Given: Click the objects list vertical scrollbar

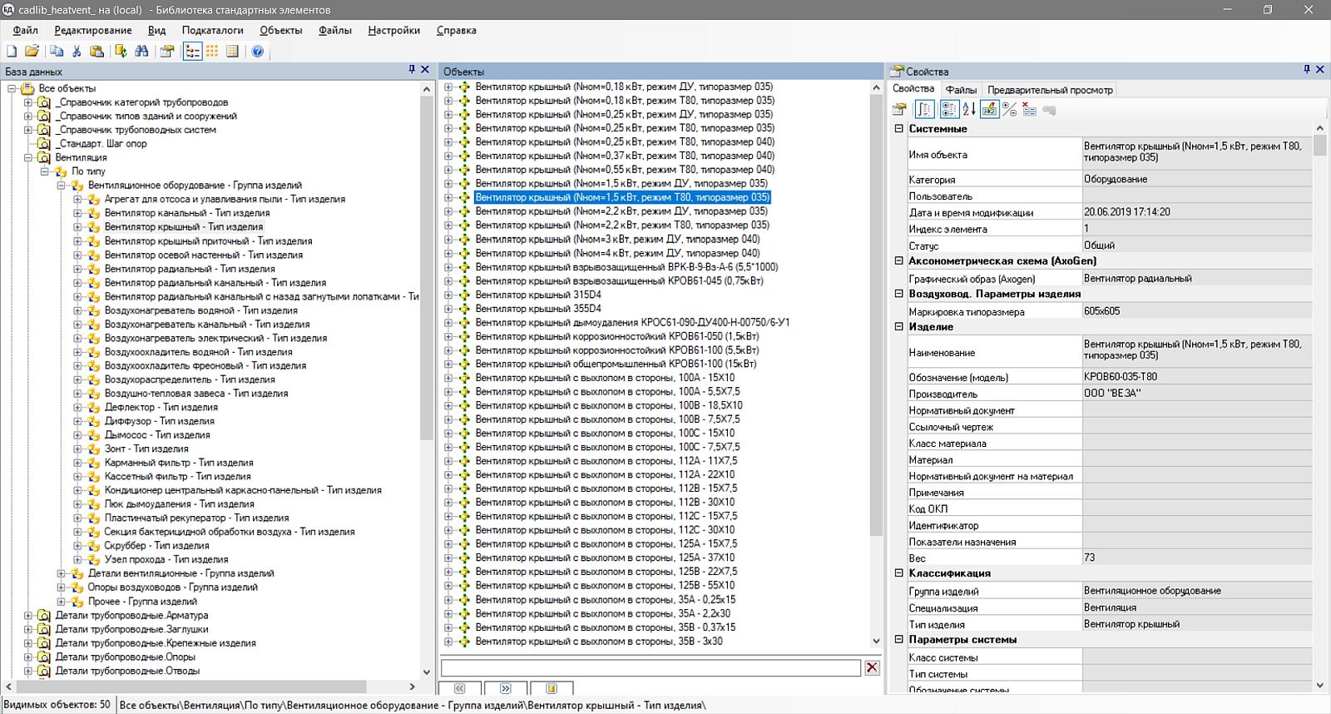Looking at the screenshot, I should tap(875, 315).
